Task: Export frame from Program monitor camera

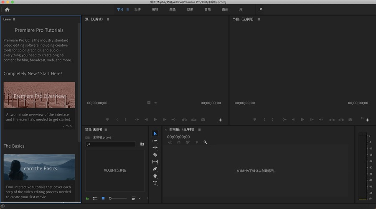Action: point(351,119)
